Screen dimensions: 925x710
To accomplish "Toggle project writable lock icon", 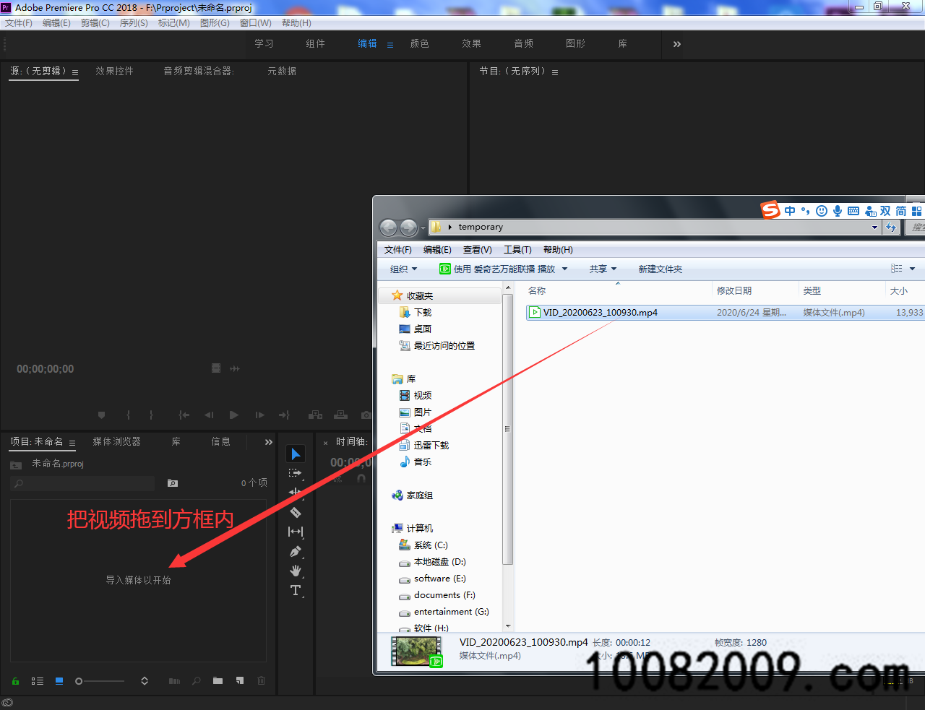I will [x=15, y=681].
